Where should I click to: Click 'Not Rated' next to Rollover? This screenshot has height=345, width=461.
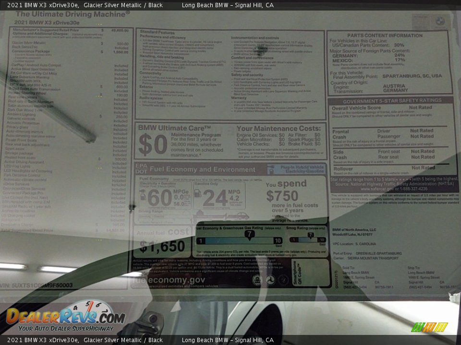[423, 168]
